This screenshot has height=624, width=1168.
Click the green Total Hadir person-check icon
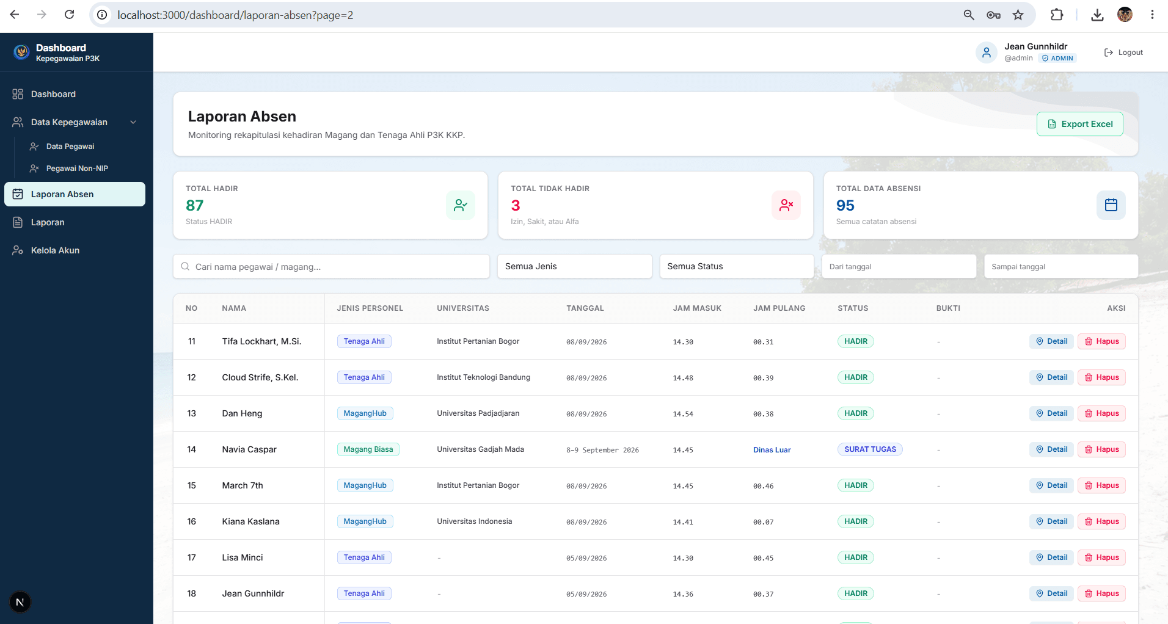tap(461, 205)
